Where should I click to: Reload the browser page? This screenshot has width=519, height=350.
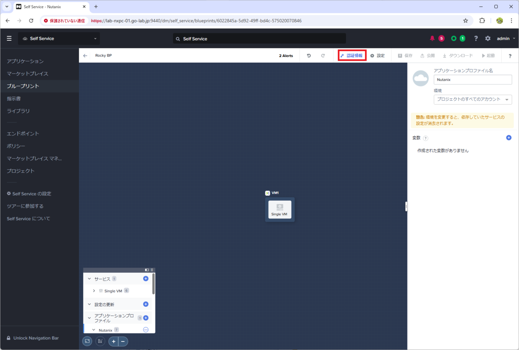[31, 20]
